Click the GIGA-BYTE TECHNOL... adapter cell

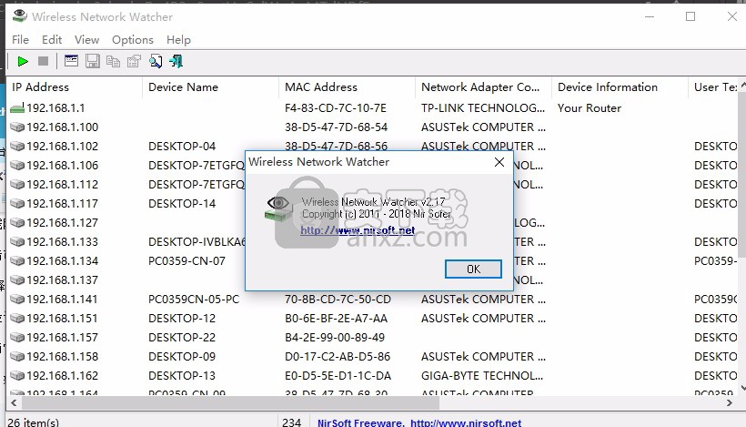pos(482,376)
